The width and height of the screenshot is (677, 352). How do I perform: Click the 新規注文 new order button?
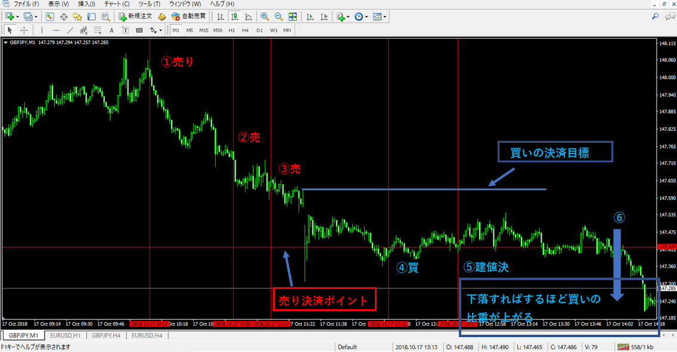click(x=135, y=17)
